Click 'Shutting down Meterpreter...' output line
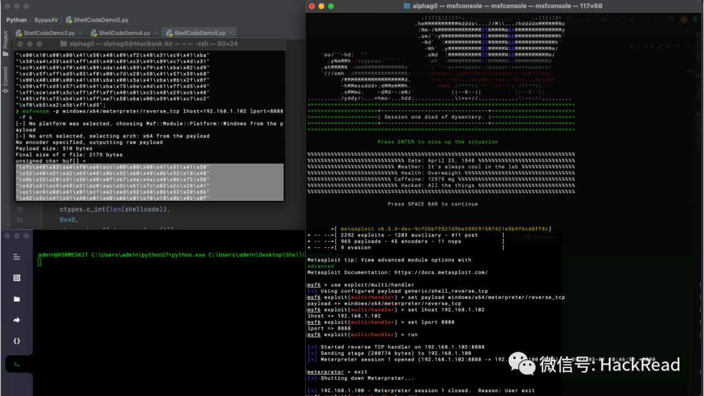This screenshot has height=396, width=704. [360, 378]
